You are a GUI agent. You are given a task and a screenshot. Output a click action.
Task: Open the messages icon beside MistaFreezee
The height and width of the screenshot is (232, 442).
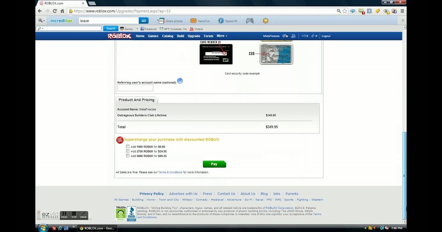(285, 36)
